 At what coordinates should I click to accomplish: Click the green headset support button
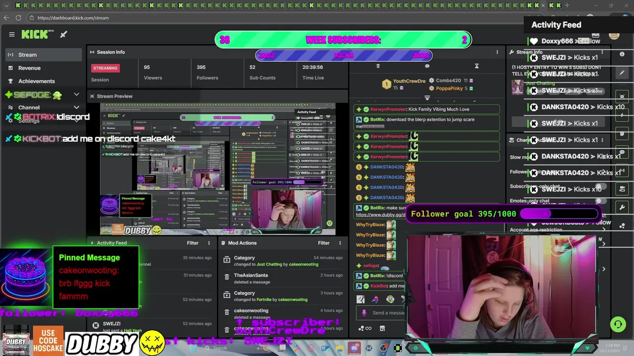coord(618,324)
